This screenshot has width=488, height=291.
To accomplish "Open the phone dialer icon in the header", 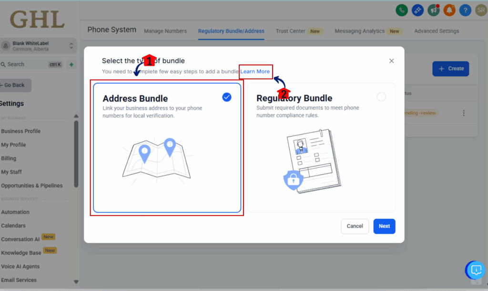I will 402,10.
